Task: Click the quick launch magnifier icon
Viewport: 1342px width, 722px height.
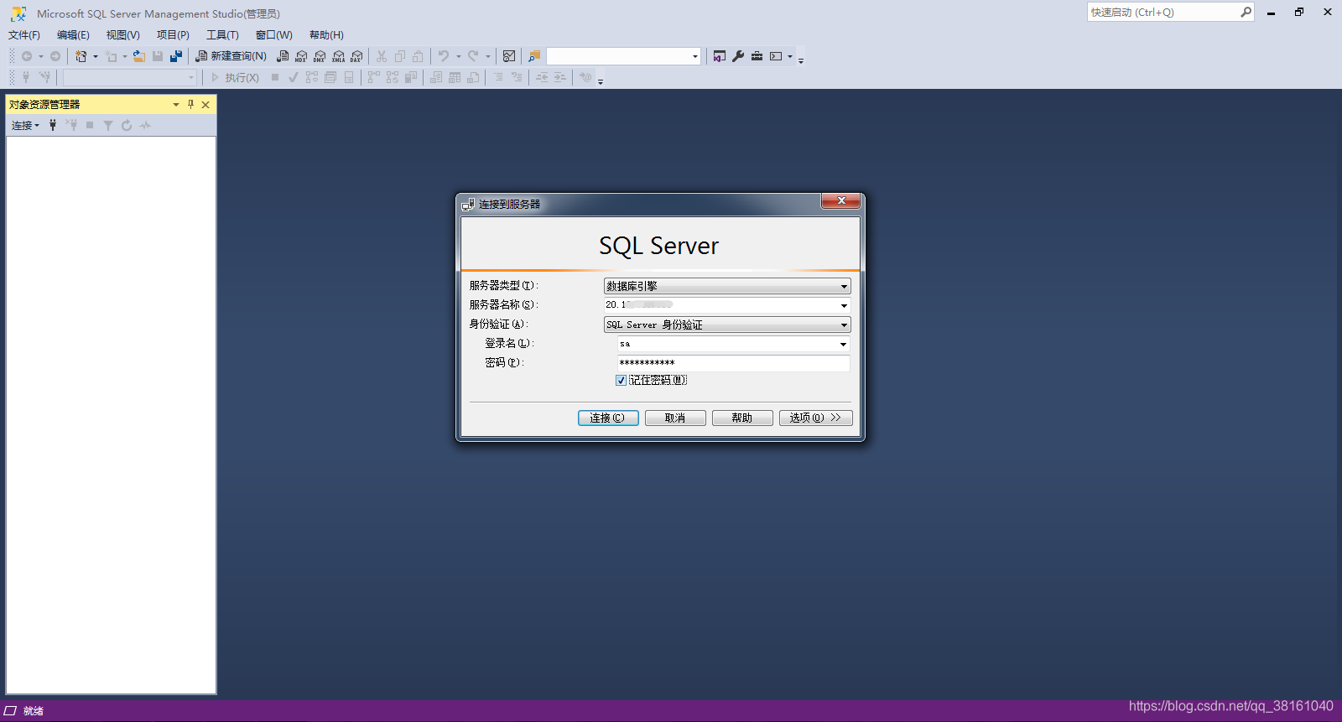Action: click(1246, 12)
